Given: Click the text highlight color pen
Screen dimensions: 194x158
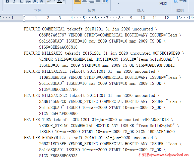Looking at the screenshot, I should click(50, 2).
